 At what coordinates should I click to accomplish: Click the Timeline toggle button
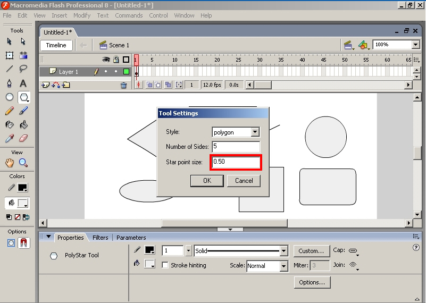tap(56, 45)
